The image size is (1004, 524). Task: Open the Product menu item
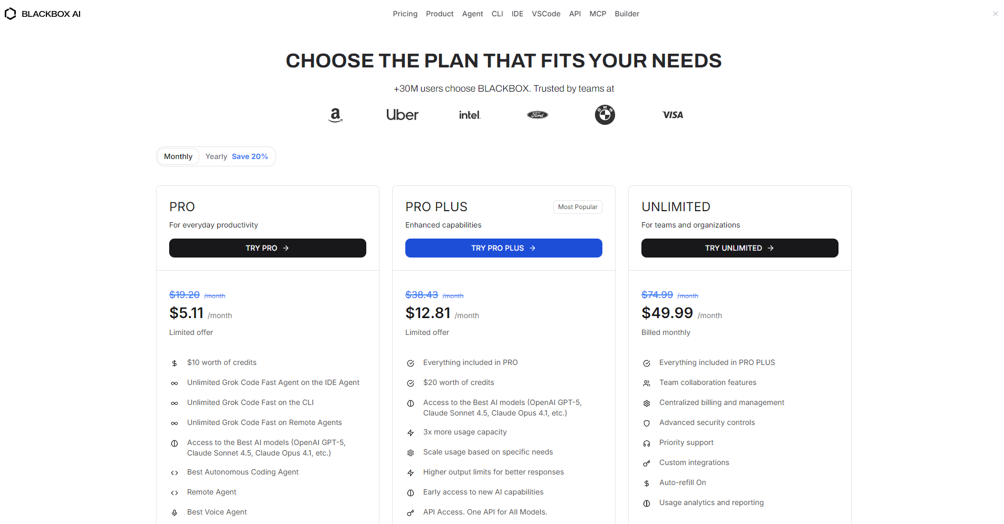pyautogui.click(x=440, y=14)
